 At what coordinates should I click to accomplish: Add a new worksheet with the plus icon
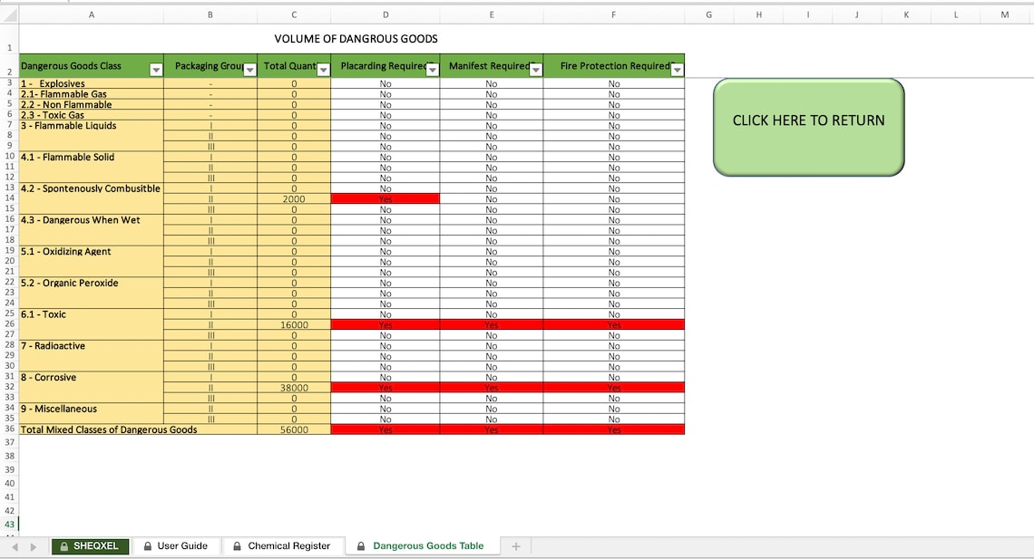click(517, 546)
